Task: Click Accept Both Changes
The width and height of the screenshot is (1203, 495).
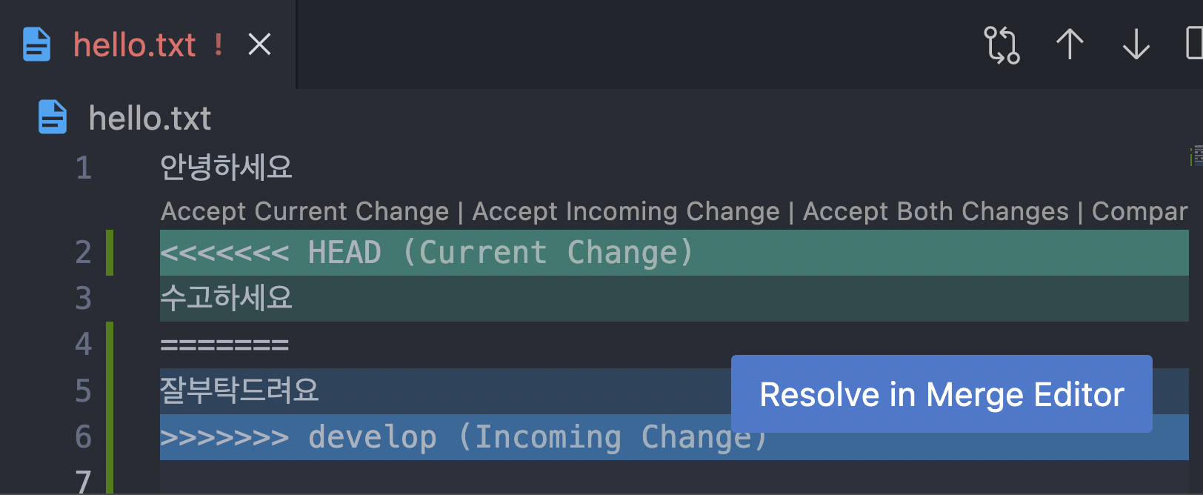Action: tap(936, 211)
